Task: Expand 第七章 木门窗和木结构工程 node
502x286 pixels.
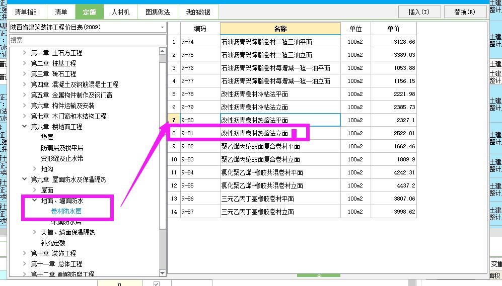Action: tap(24, 116)
